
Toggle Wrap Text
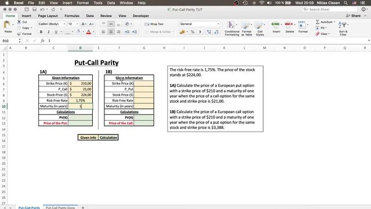[154, 24]
